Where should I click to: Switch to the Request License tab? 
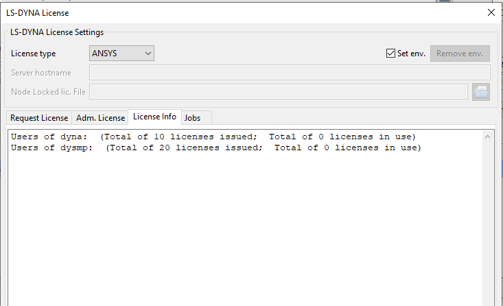click(x=39, y=118)
